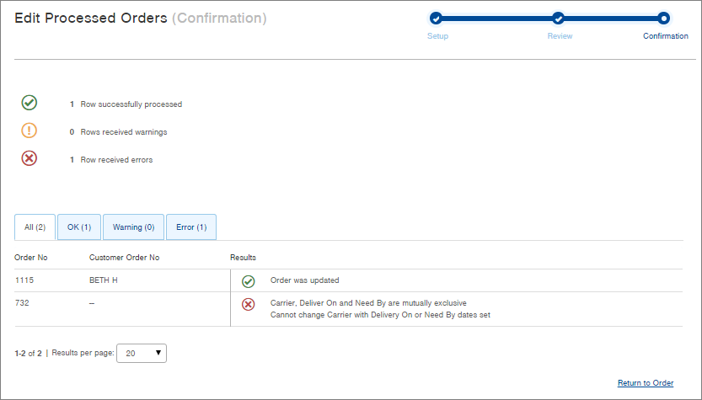Switch to the Error (1) tab
Viewport: 702px width, 400px height.
[x=191, y=227]
